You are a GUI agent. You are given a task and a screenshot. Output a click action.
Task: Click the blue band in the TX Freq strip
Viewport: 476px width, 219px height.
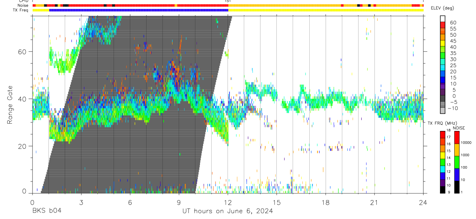(139, 10)
